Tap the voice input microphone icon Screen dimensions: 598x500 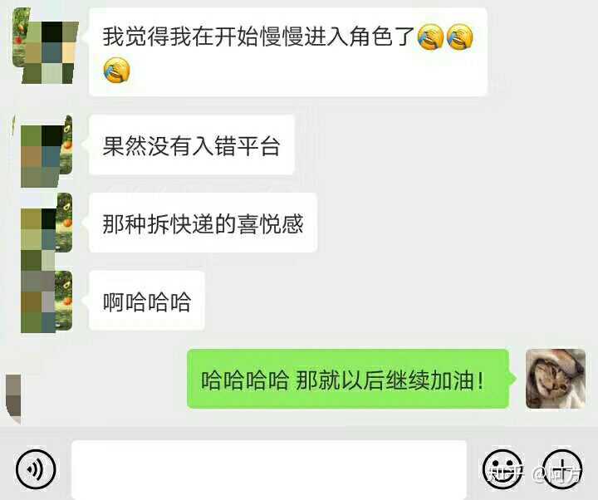pos(36,469)
